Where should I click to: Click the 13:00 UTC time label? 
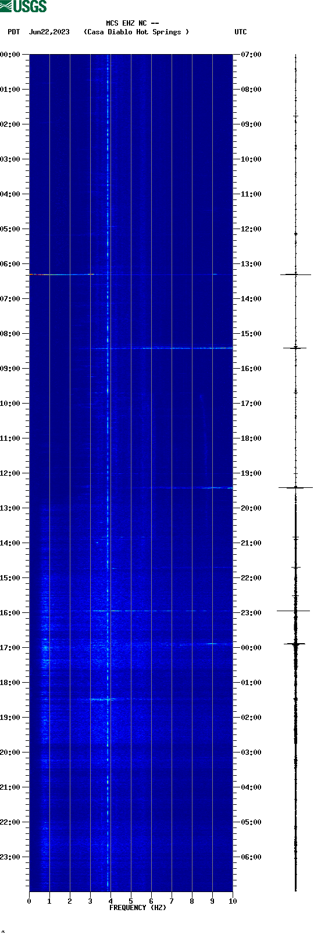coord(251,264)
